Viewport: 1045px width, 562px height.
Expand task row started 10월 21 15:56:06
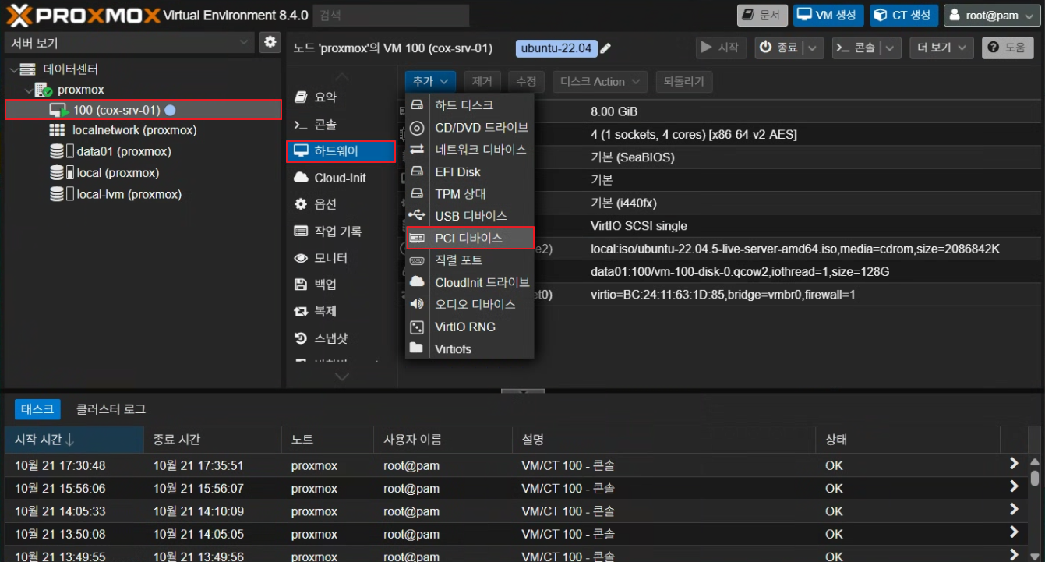coord(1014,487)
